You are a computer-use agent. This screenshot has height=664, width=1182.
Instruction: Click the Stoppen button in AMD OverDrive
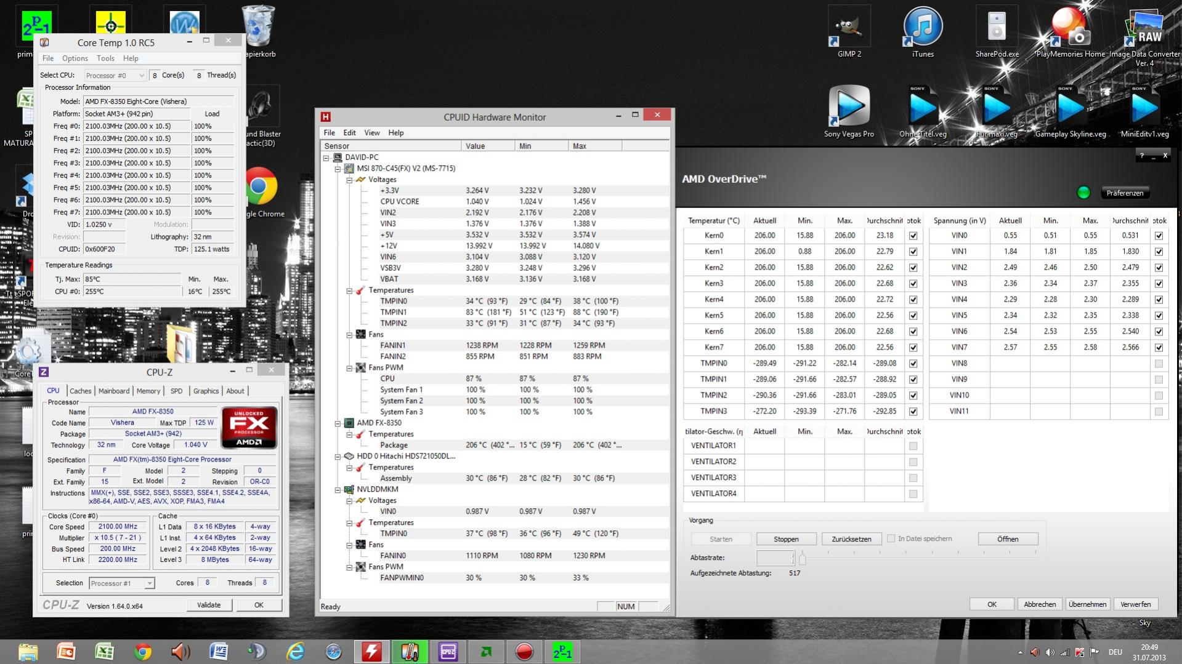point(786,539)
